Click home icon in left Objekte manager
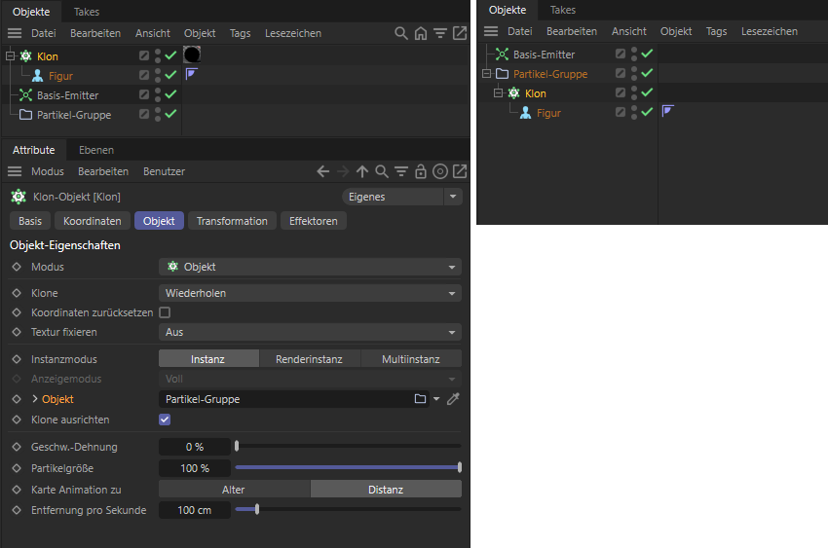Viewport: 828px width, 548px height. (x=421, y=33)
